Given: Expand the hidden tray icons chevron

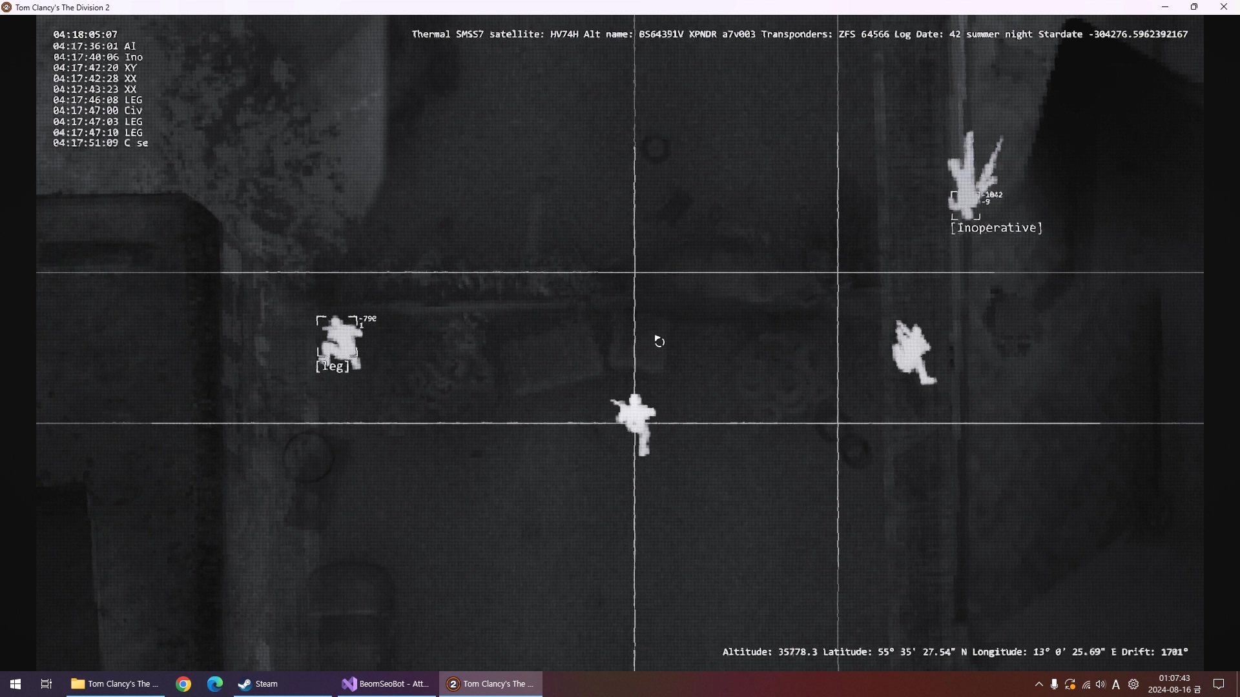Looking at the screenshot, I should [1038, 684].
